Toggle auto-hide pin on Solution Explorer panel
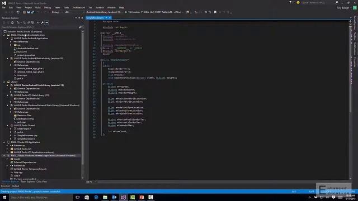358x201 pixels. (79, 18)
